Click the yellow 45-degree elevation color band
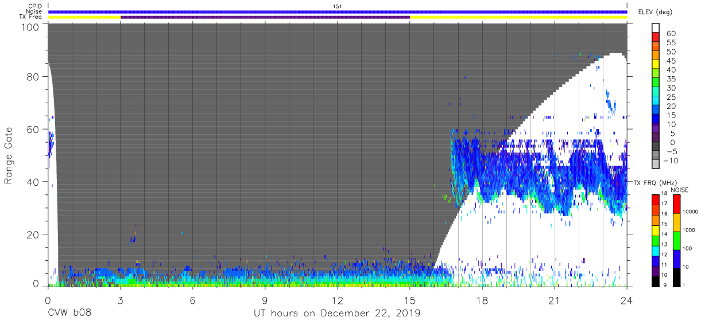705x325 pixels. [656, 65]
